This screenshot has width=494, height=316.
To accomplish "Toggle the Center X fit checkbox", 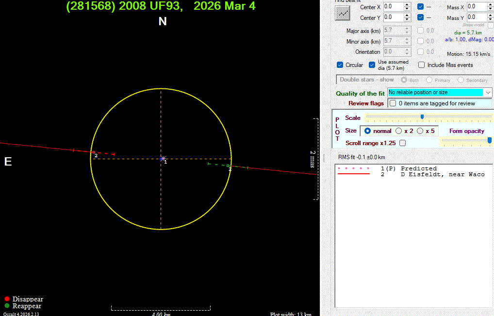I will [x=420, y=7].
